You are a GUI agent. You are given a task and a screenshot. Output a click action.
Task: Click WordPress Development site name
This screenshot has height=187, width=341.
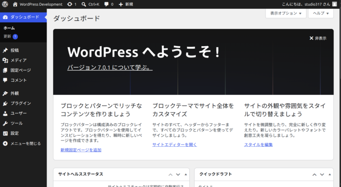(41, 4)
